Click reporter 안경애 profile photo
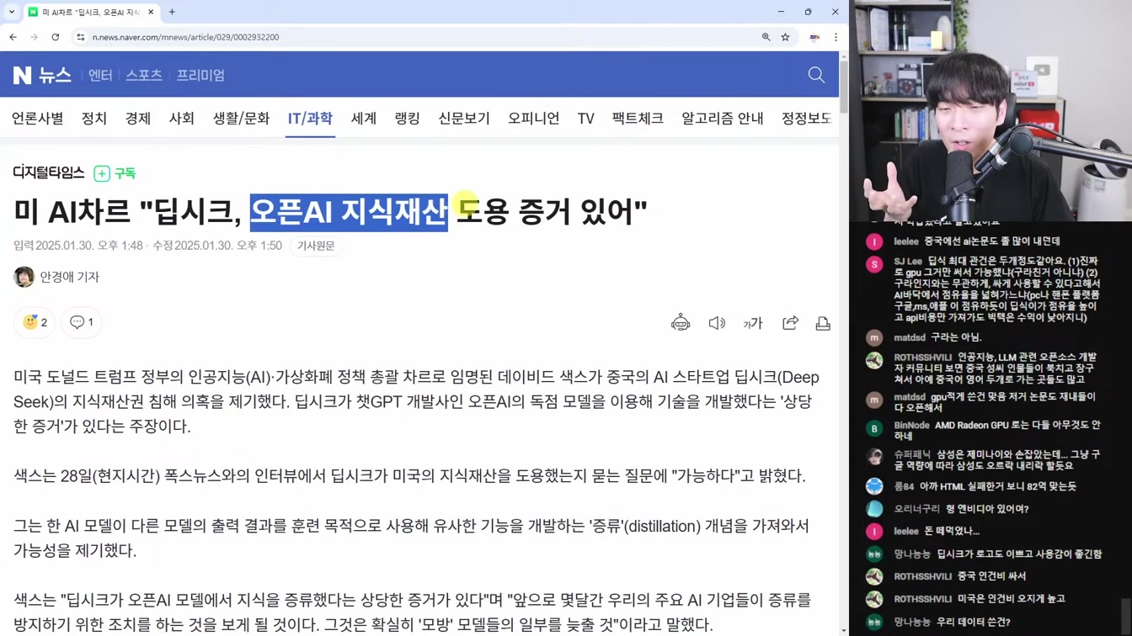 point(24,277)
